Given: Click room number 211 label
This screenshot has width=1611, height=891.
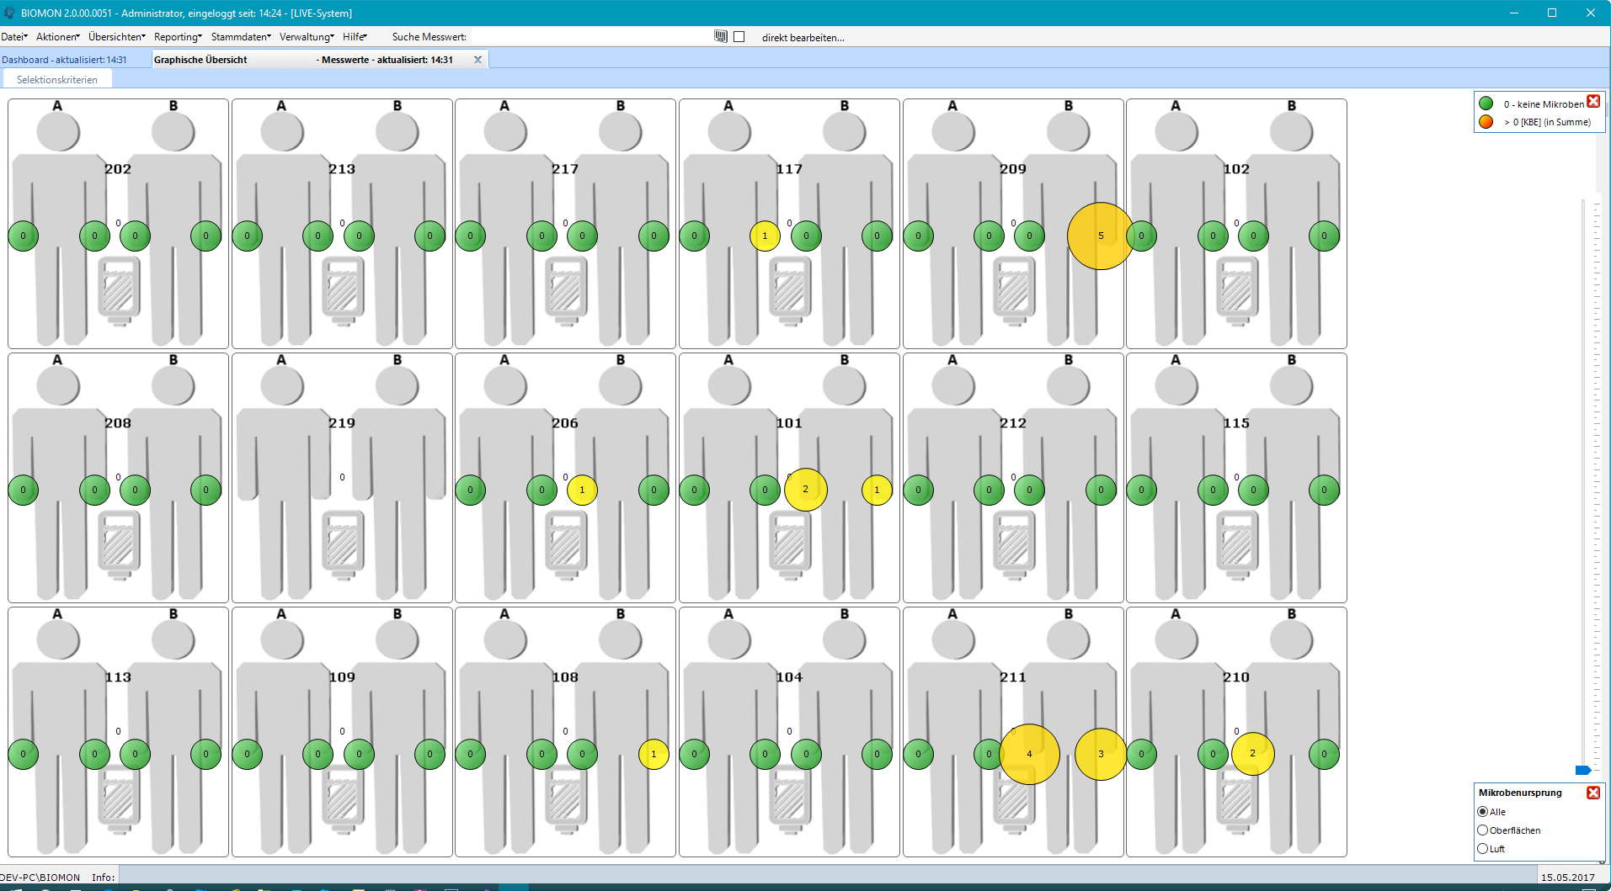Looking at the screenshot, I should [x=1013, y=676].
